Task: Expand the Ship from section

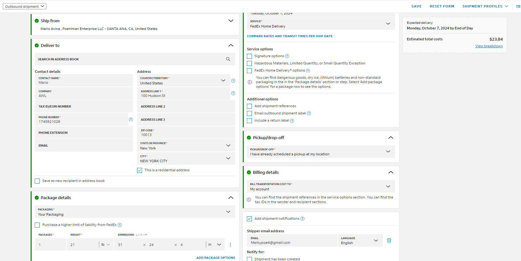Action: 231,21
